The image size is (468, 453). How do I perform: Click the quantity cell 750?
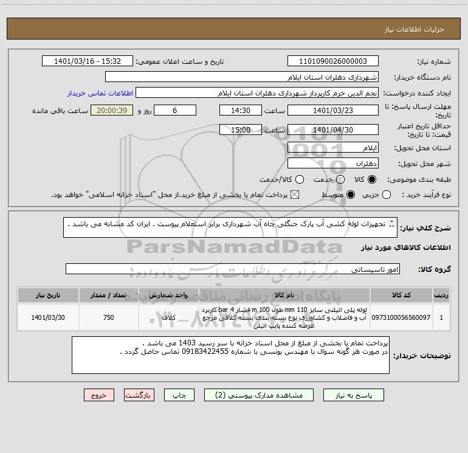(x=109, y=317)
